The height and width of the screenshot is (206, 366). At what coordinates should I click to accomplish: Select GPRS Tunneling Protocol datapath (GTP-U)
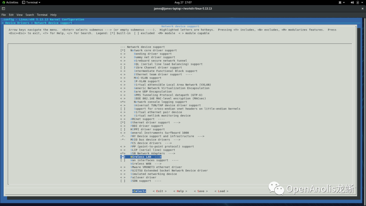pos(168,95)
